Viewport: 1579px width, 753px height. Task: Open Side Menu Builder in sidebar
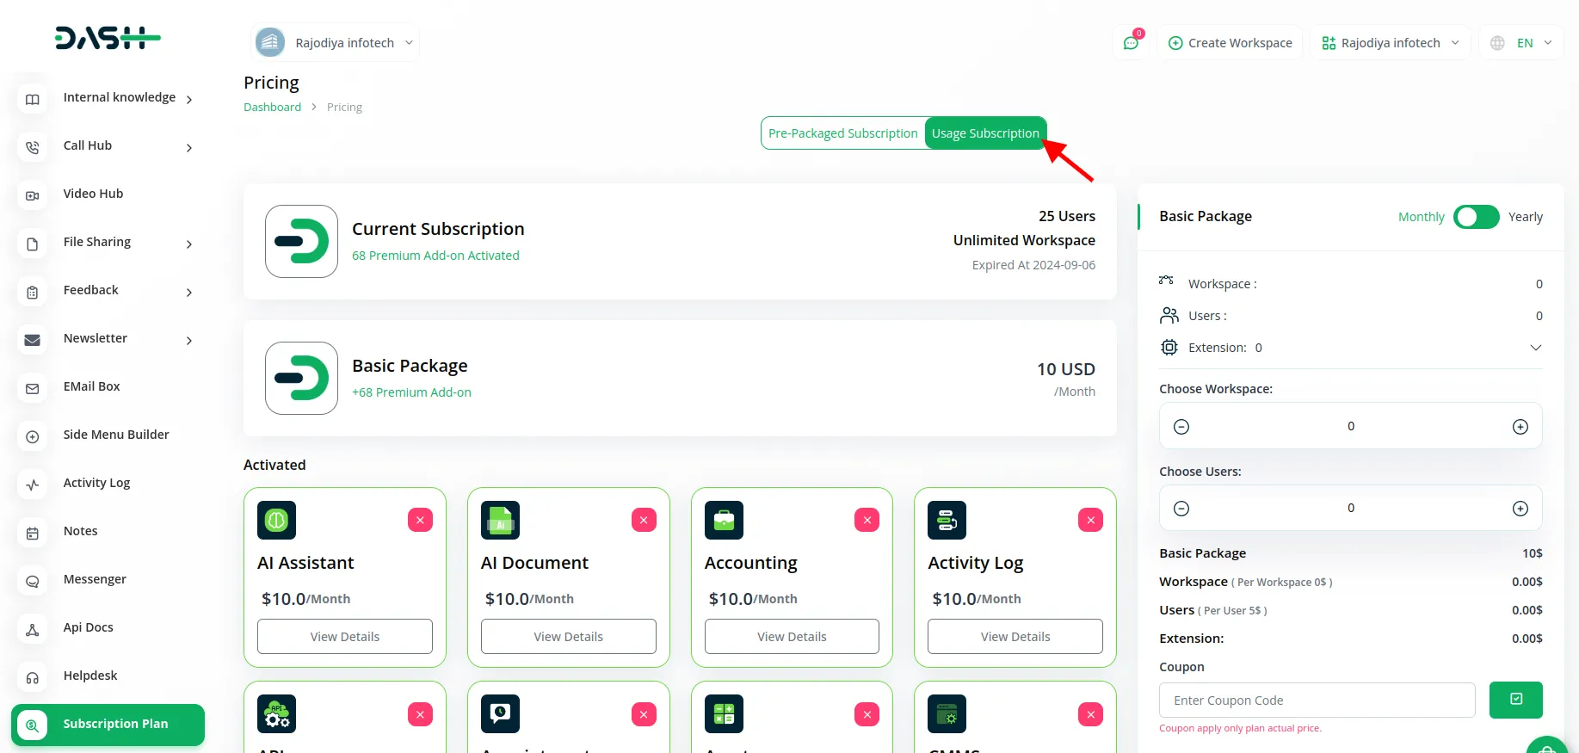coord(116,435)
